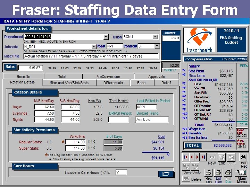Switch to the Total tab

pyautogui.click(x=62, y=77)
